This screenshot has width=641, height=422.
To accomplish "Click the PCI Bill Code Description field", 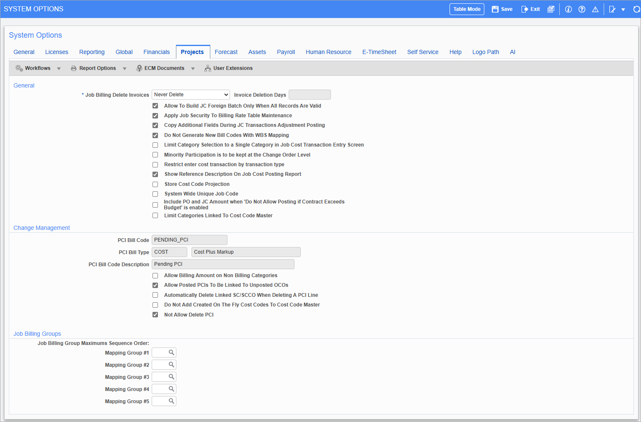I will click(223, 264).
